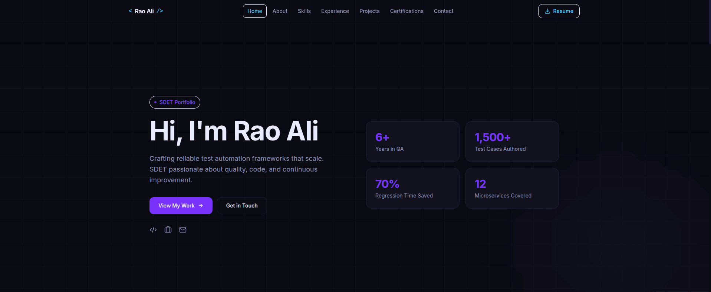Navigate to Experience
The image size is (711, 292).
[x=335, y=11]
